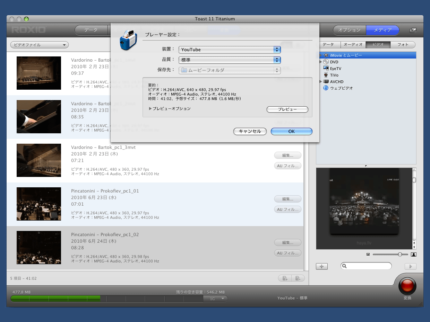Click the play arrow button in media browser
The image size is (430, 322).
pos(411,266)
